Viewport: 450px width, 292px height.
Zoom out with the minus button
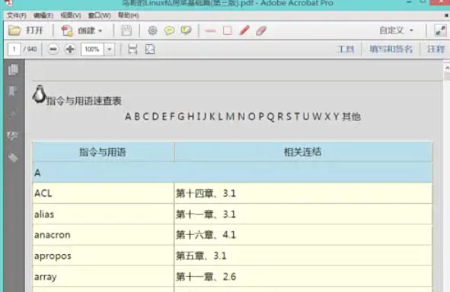click(x=53, y=49)
